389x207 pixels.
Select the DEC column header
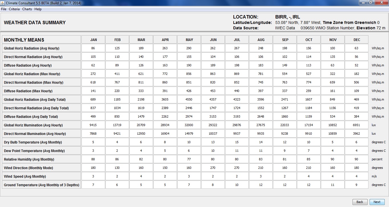(357, 40)
